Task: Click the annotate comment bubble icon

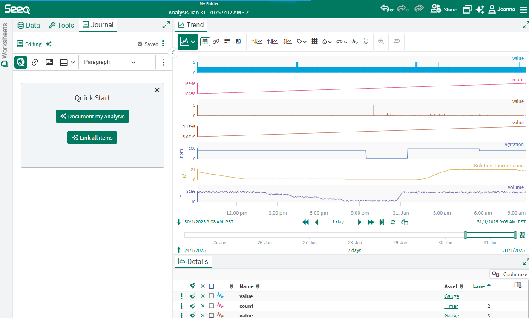Action: coord(397,42)
